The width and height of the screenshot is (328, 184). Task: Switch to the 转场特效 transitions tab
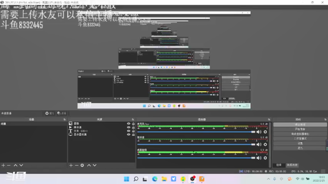292,165
